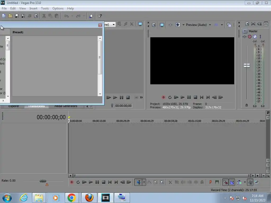Open Video Output FX in preview toolbar
271x203 pixels.
point(170,25)
